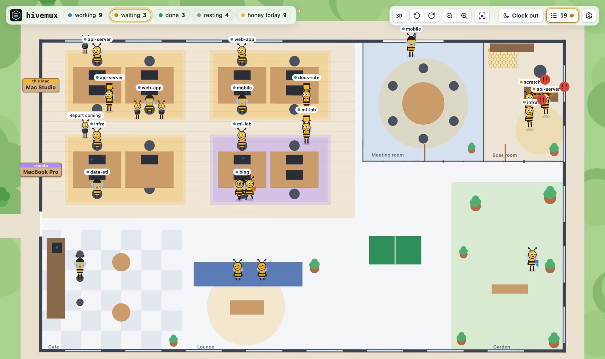Image resolution: width=605 pixels, height=359 pixels.
Task: Select the remote MacBook Pro label
Action: tap(41, 170)
